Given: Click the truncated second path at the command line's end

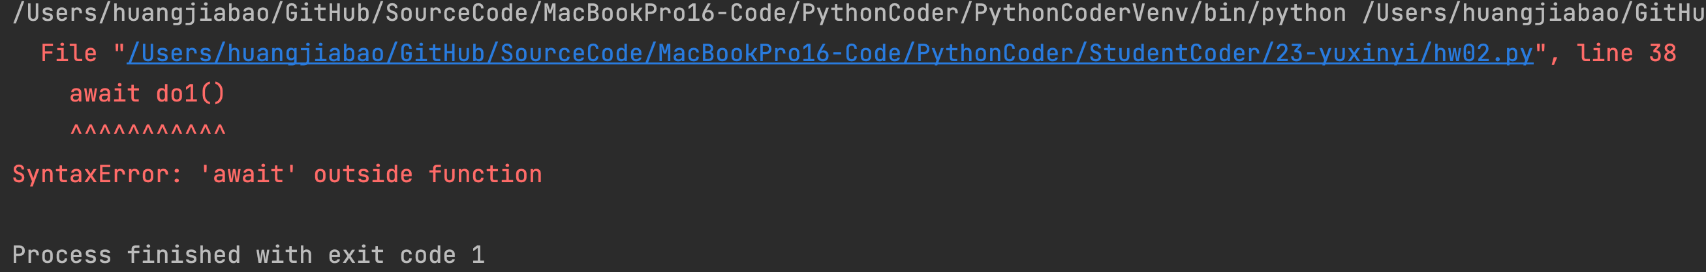Looking at the screenshot, I should point(1534,13).
